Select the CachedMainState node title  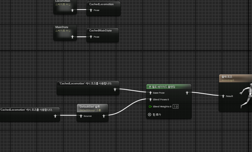[x=100, y=31]
